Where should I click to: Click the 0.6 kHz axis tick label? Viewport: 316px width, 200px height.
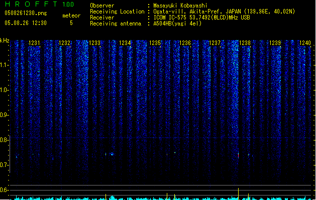tap(4, 190)
